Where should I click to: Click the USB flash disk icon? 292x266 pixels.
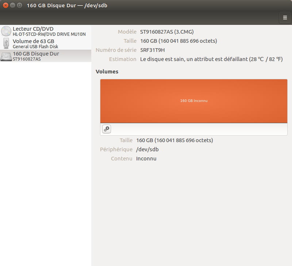pyautogui.click(x=6, y=43)
